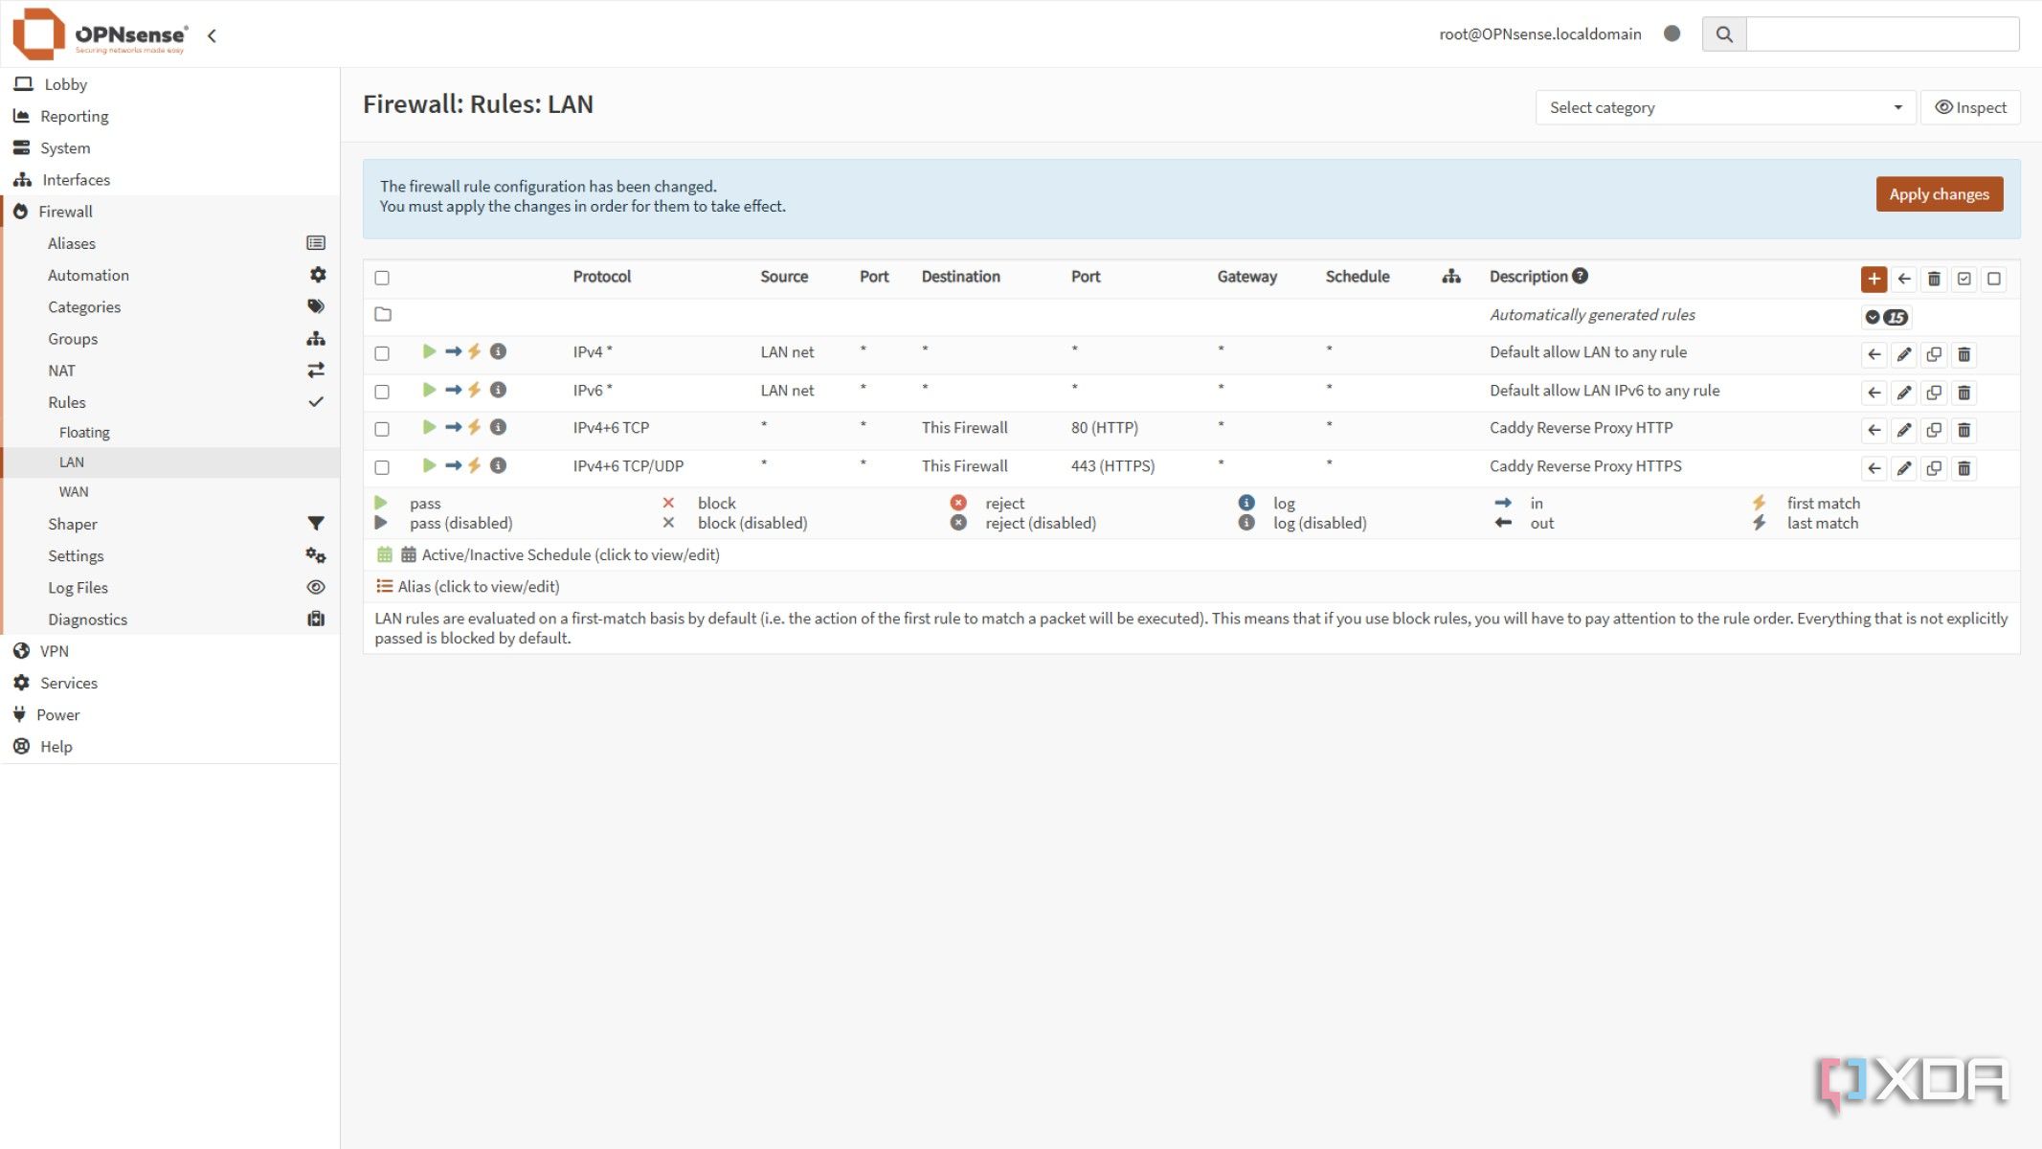The image size is (2042, 1149).
Task: Focus the top search input field
Action: click(1881, 34)
